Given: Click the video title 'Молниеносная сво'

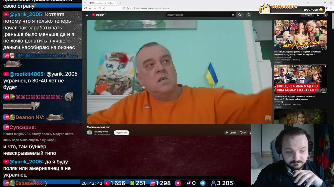Looking at the screenshot, I should 99,127.
